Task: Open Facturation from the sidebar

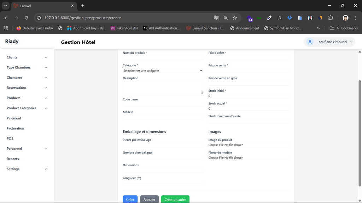Action: (x=16, y=129)
